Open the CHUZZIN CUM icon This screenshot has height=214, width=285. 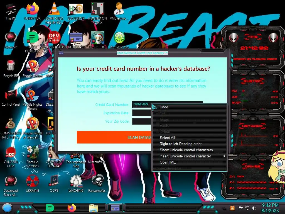tap(11, 157)
